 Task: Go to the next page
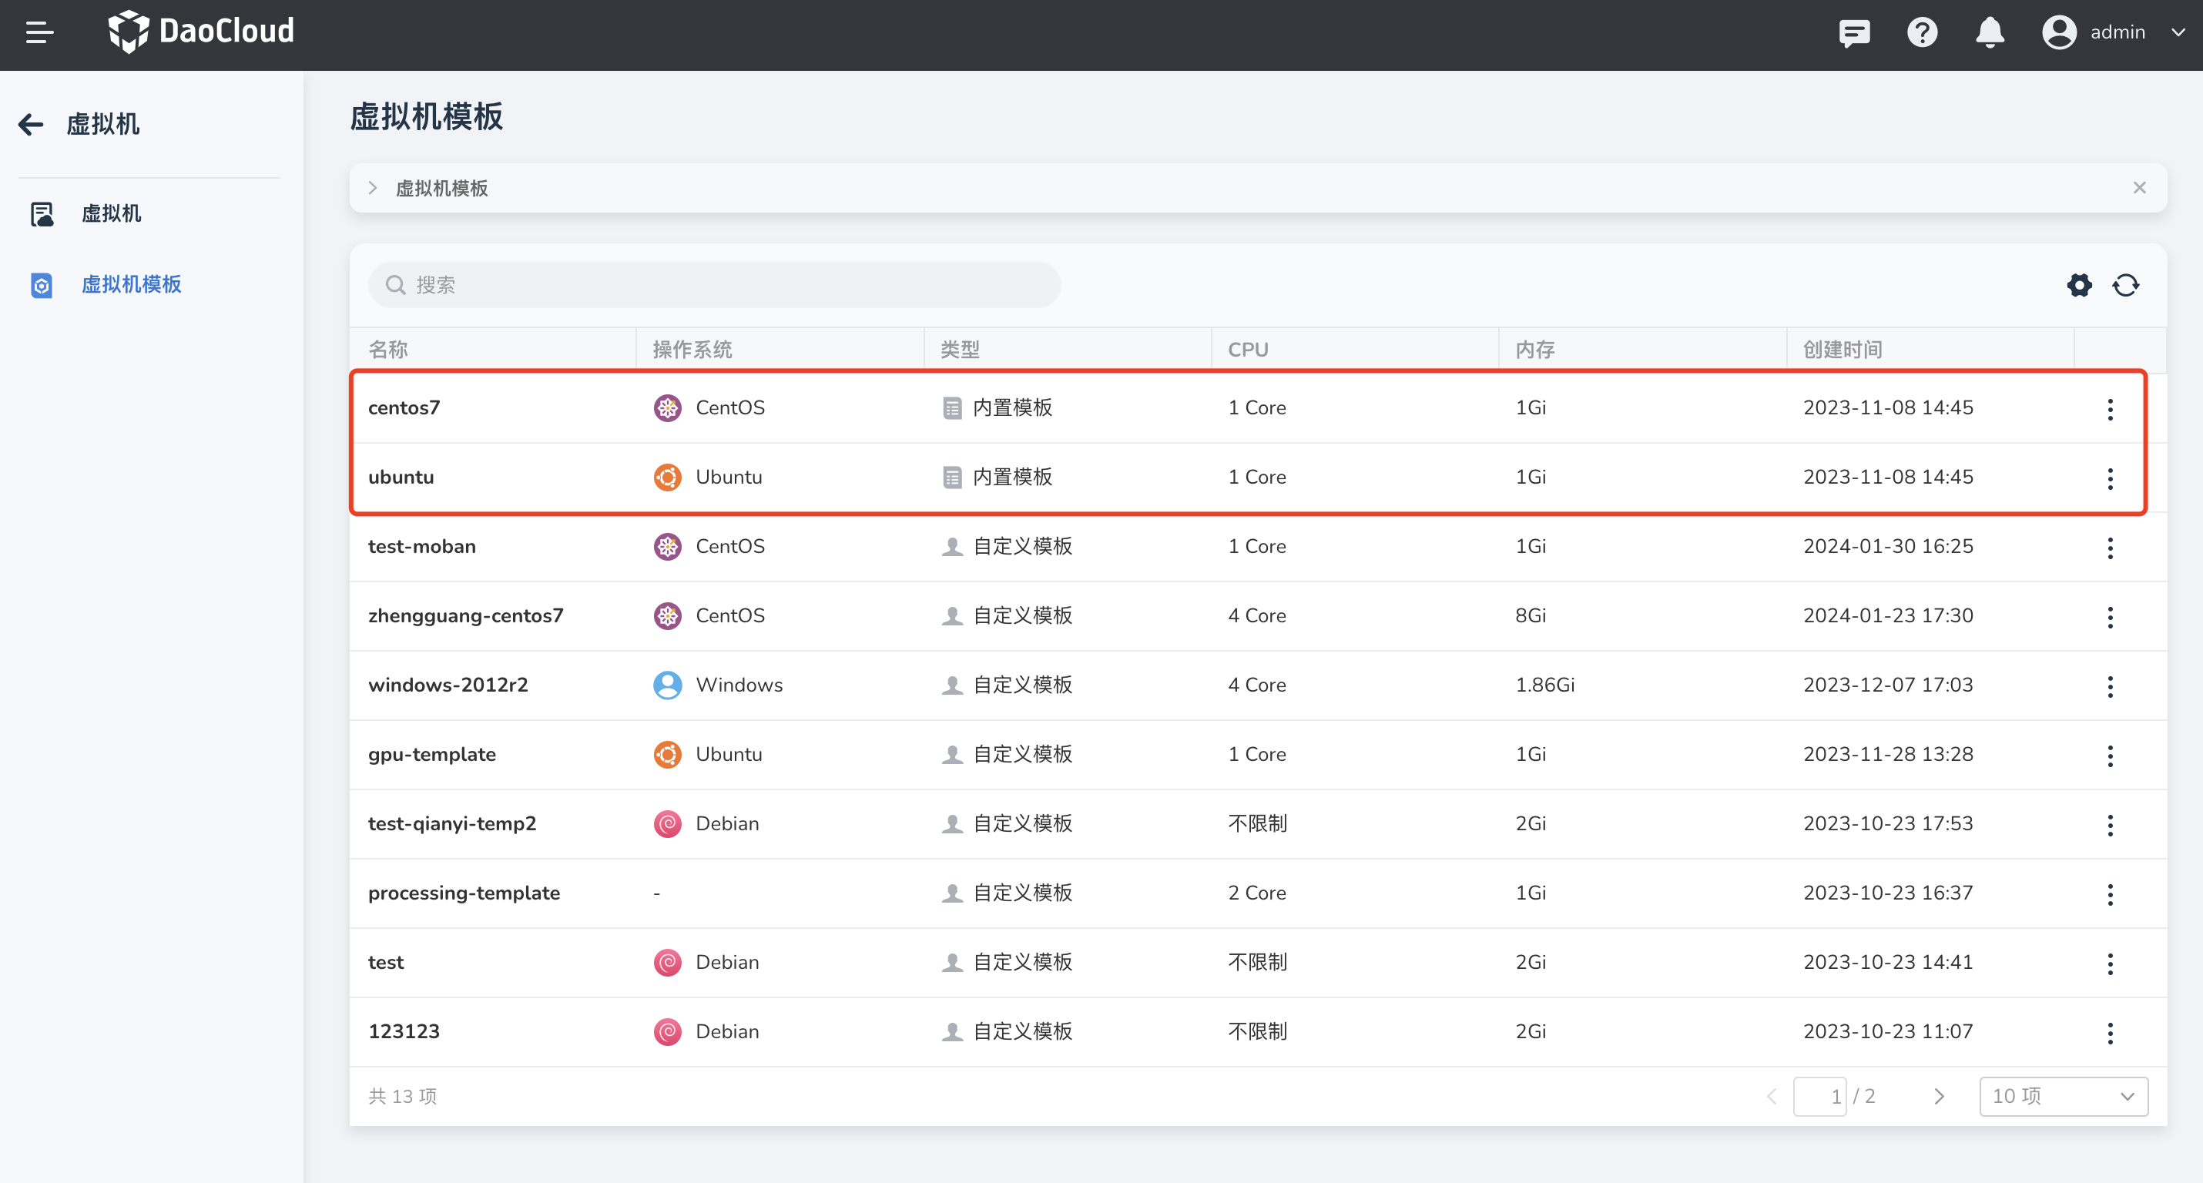point(1939,1096)
